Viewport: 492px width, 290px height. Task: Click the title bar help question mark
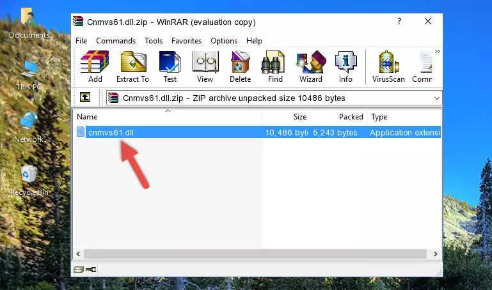(399, 21)
